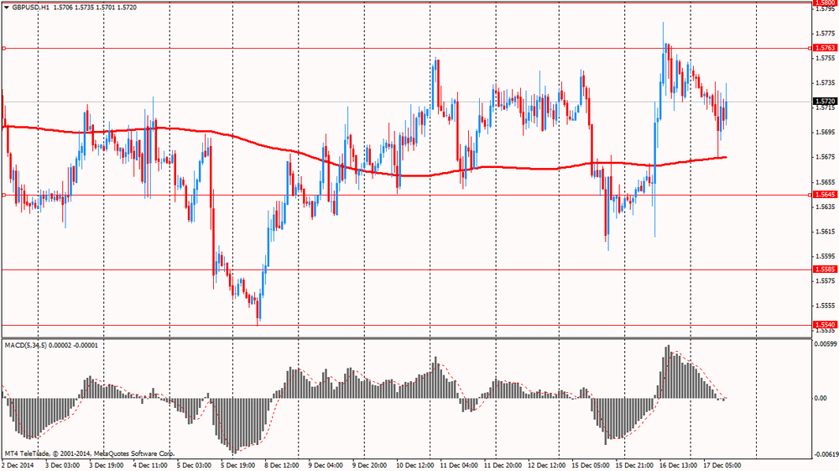This screenshot has height=471, width=839.
Task: Click left anchor square of 1.5645 line
Action: pos(4,195)
